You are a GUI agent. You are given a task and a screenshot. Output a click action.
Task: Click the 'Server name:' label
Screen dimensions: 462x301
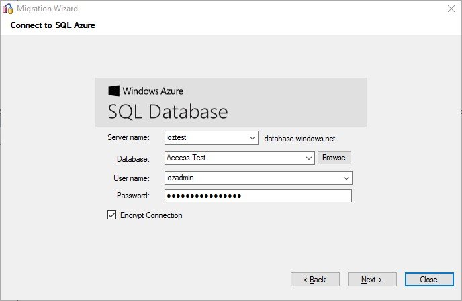(x=128, y=137)
